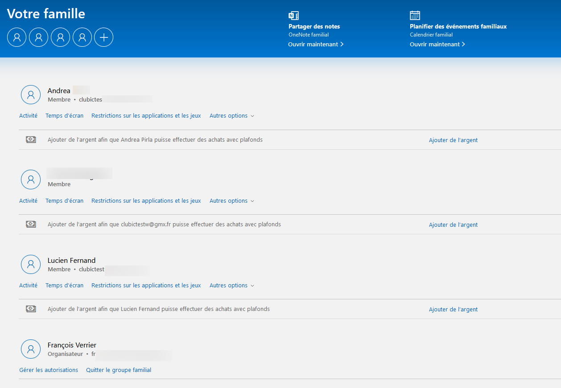Expand Autres options for Lucien Fernand
The image size is (561, 388).
tap(232, 286)
